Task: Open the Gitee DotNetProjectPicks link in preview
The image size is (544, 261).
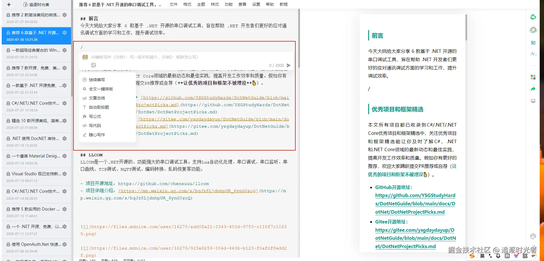Action: pos(415,238)
